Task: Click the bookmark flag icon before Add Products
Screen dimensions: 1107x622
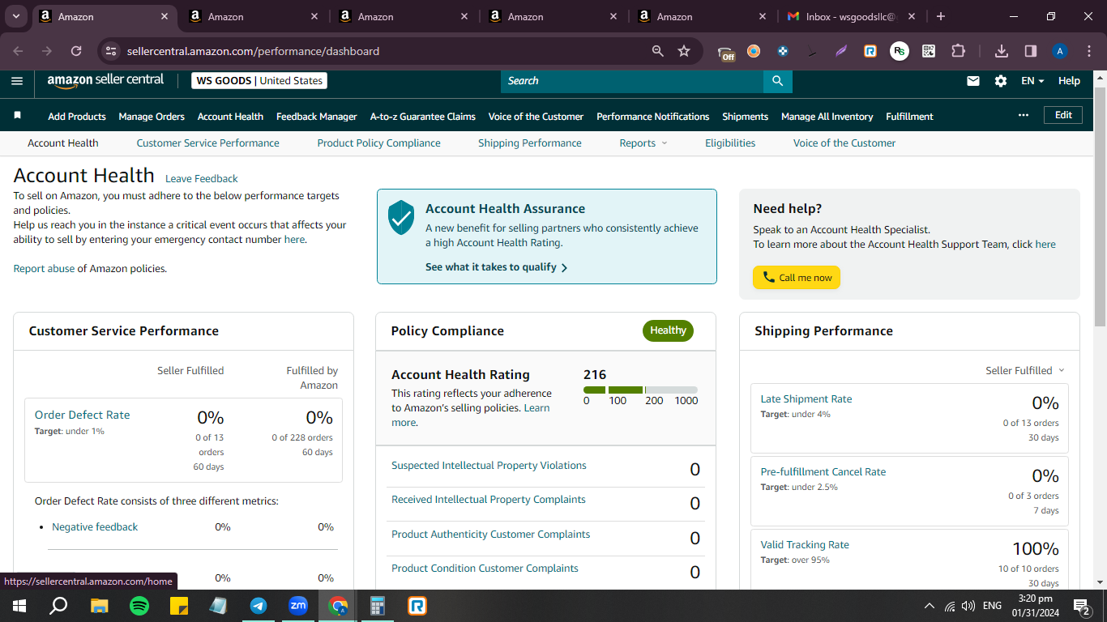Action: [x=18, y=116]
